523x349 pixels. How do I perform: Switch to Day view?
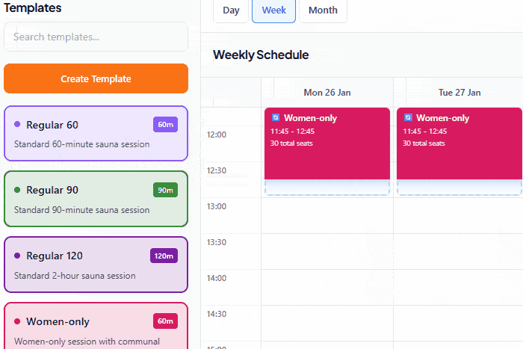coord(231,10)
